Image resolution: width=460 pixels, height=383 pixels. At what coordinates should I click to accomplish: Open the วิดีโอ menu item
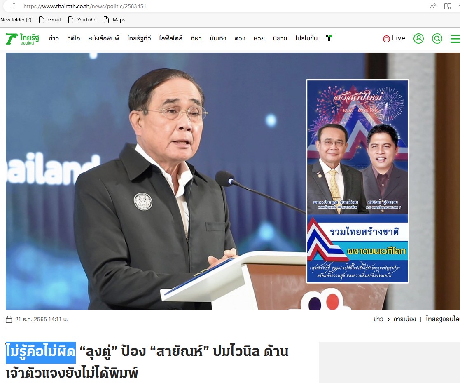coord(73,38)
